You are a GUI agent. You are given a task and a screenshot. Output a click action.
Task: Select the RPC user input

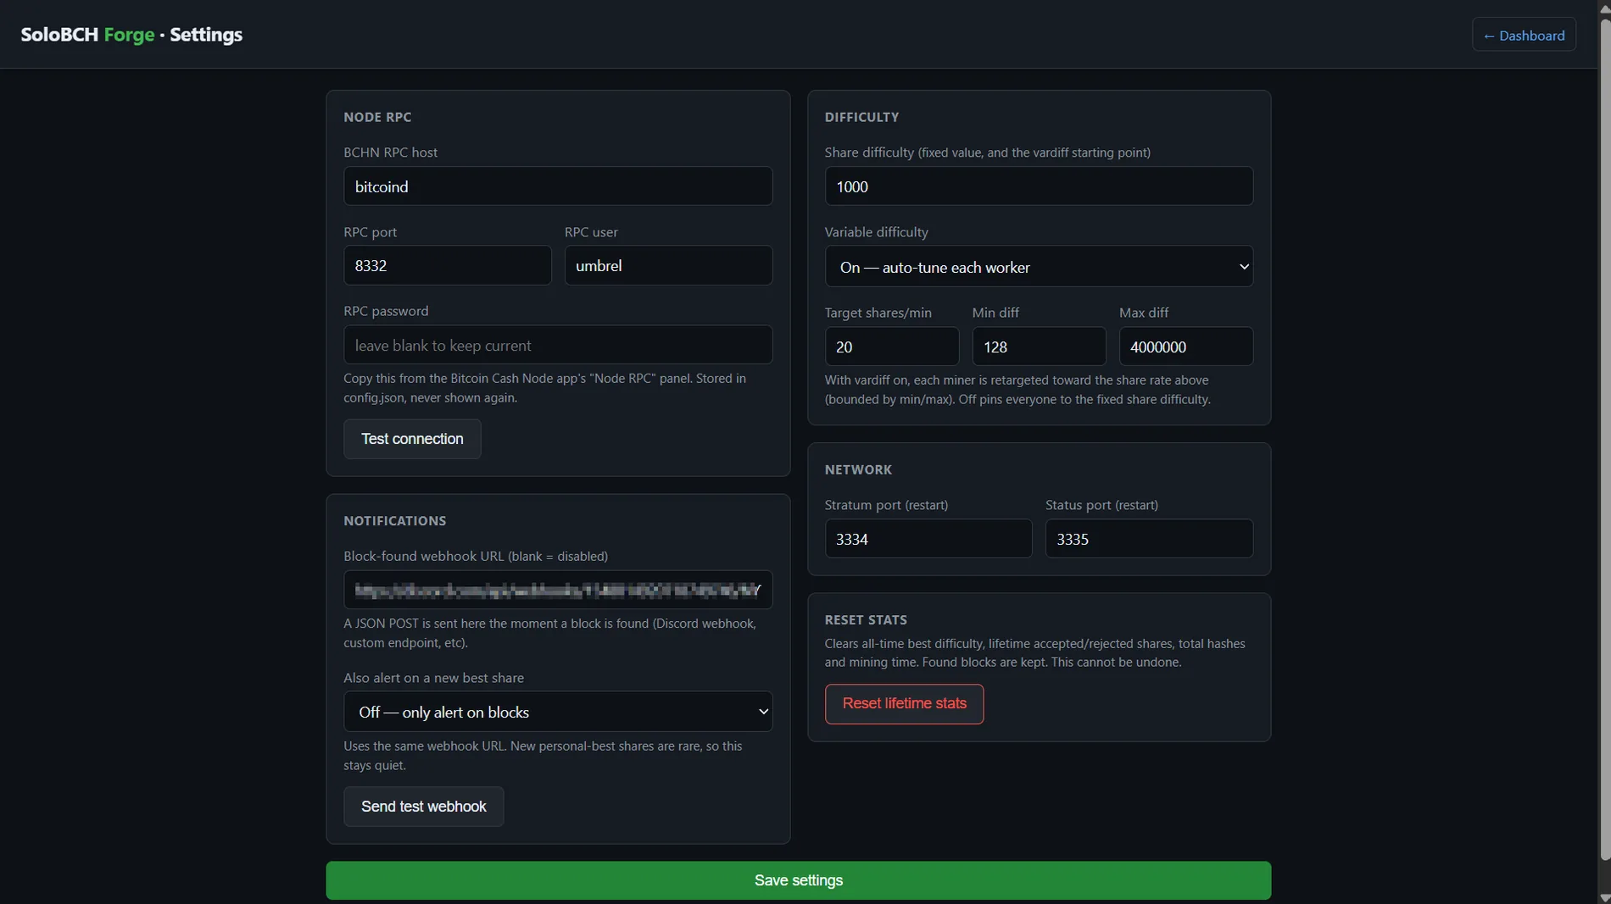(x=668, y=265)
